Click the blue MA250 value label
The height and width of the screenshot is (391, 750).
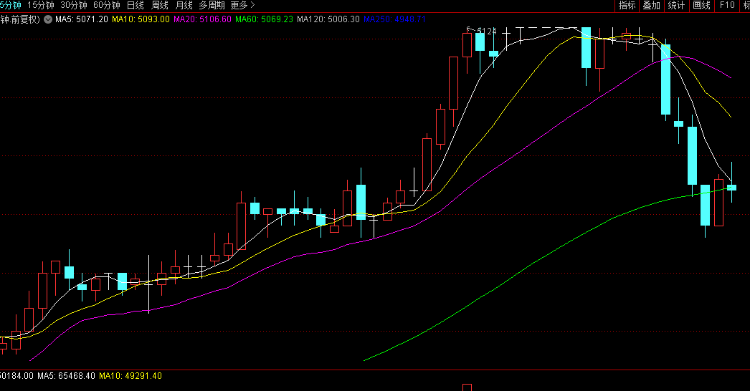(x=394, y=19)
